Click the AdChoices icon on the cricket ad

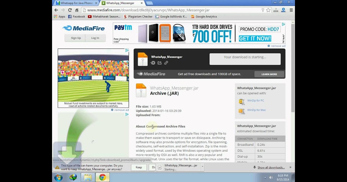tap(127, 50)
